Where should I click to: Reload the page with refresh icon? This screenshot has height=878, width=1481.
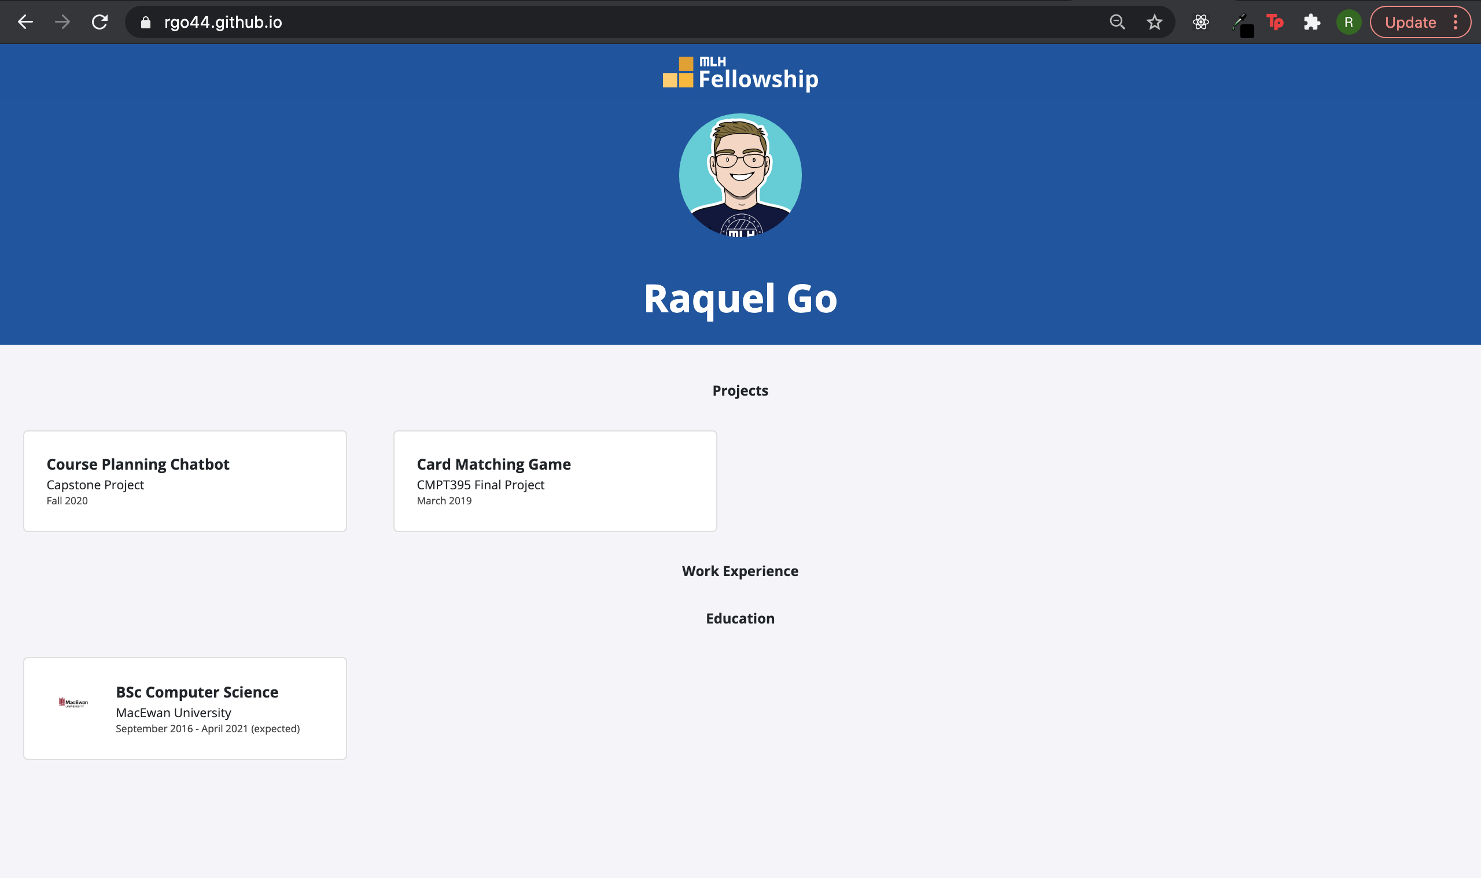[x=100, y=23]
